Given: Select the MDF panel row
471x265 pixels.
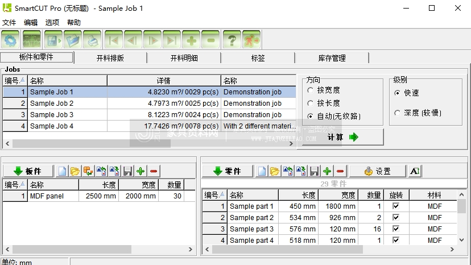Looking at the screenshot, I should [x=99, y=196].
